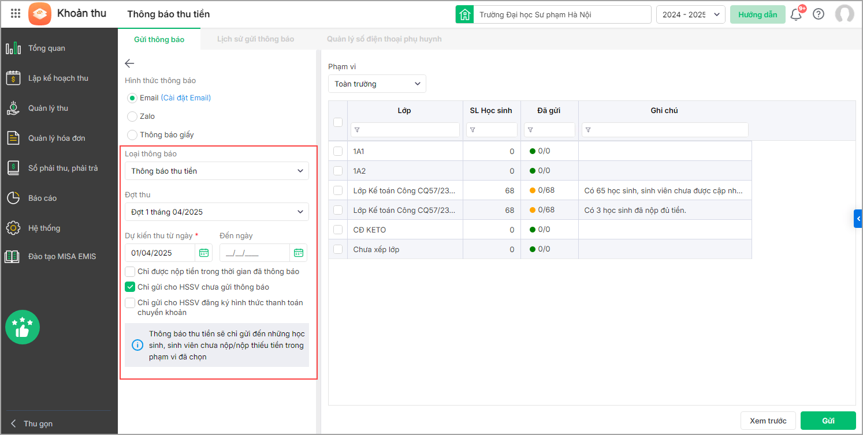863x435 pixels.
Task: Open calendar for Dự kiến thu từ ngày
Action: coord(204,253)
